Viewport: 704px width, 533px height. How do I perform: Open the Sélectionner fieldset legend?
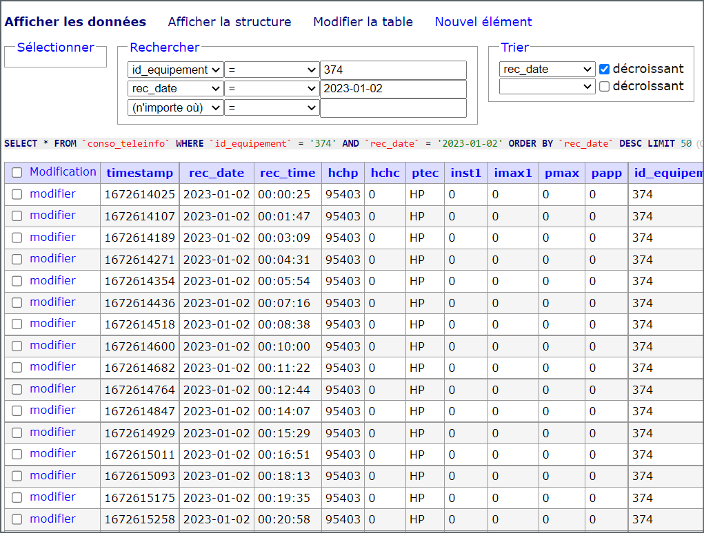pyautogui.click(x=55, y=48)
